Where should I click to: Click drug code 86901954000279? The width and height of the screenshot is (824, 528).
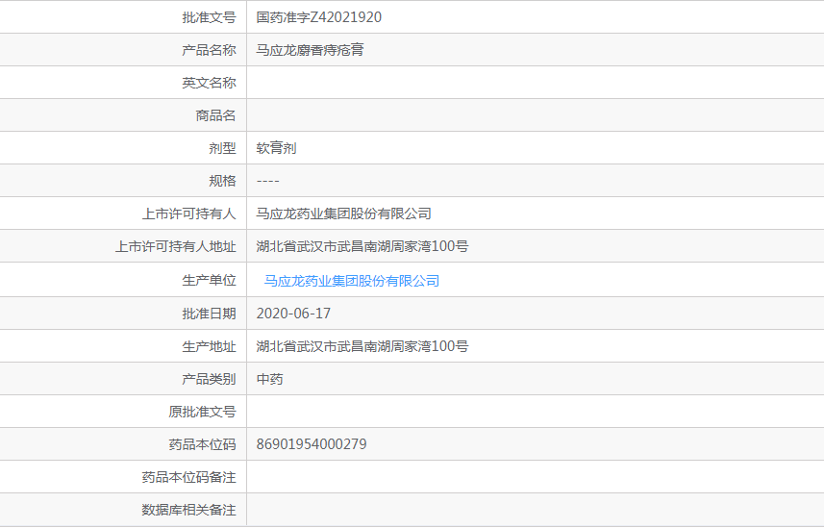(312, 444)
